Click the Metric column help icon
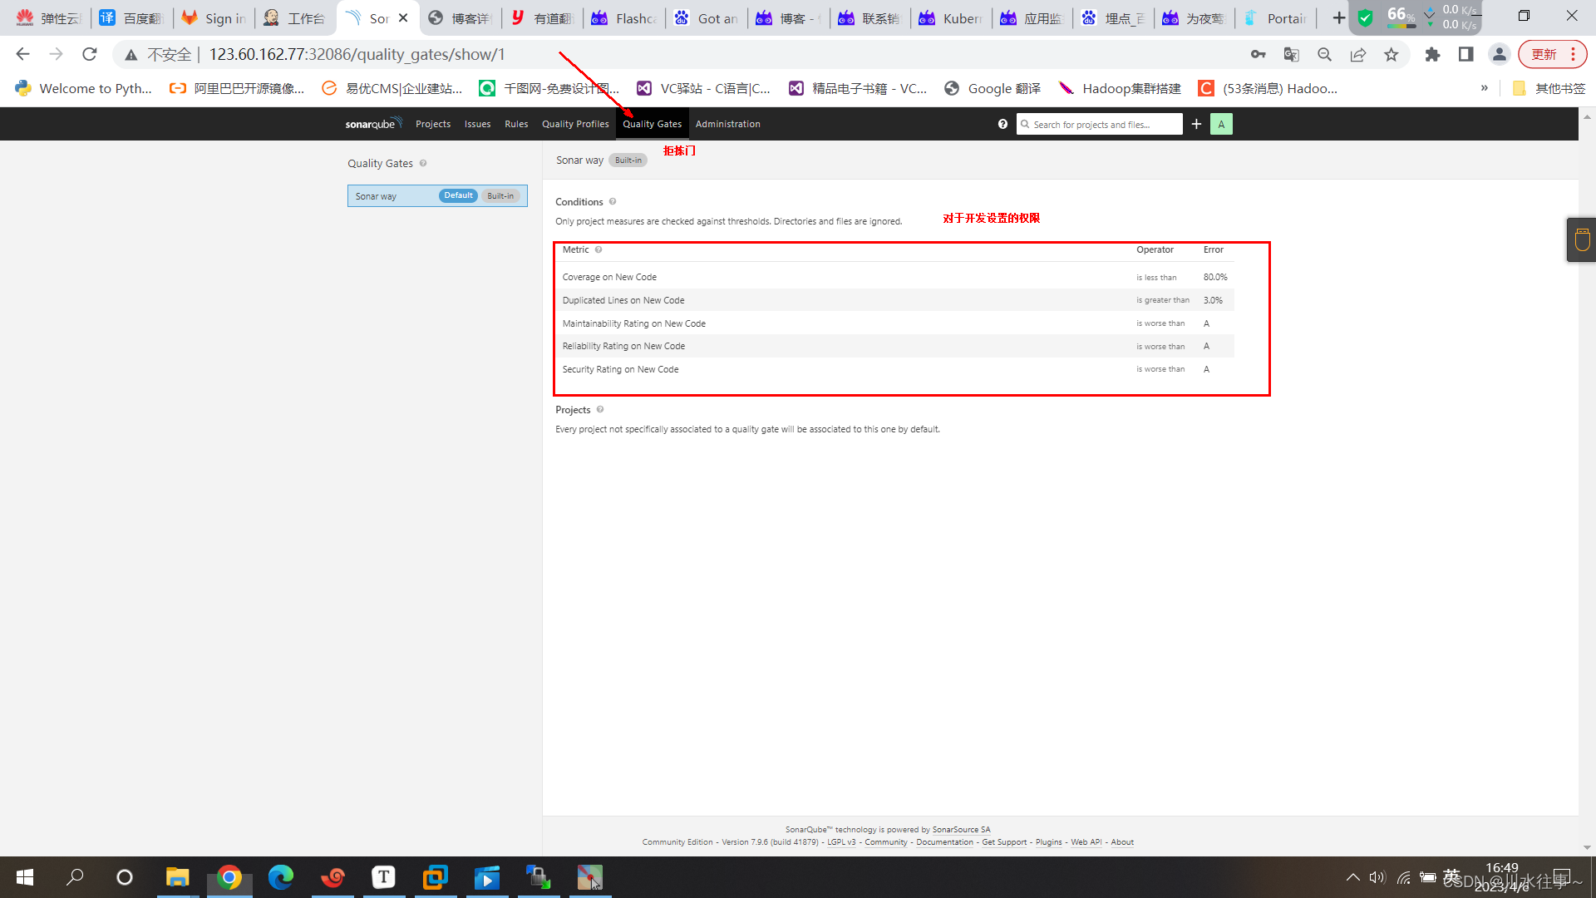Screen dimensions: 1596x898 click(598, 249)
